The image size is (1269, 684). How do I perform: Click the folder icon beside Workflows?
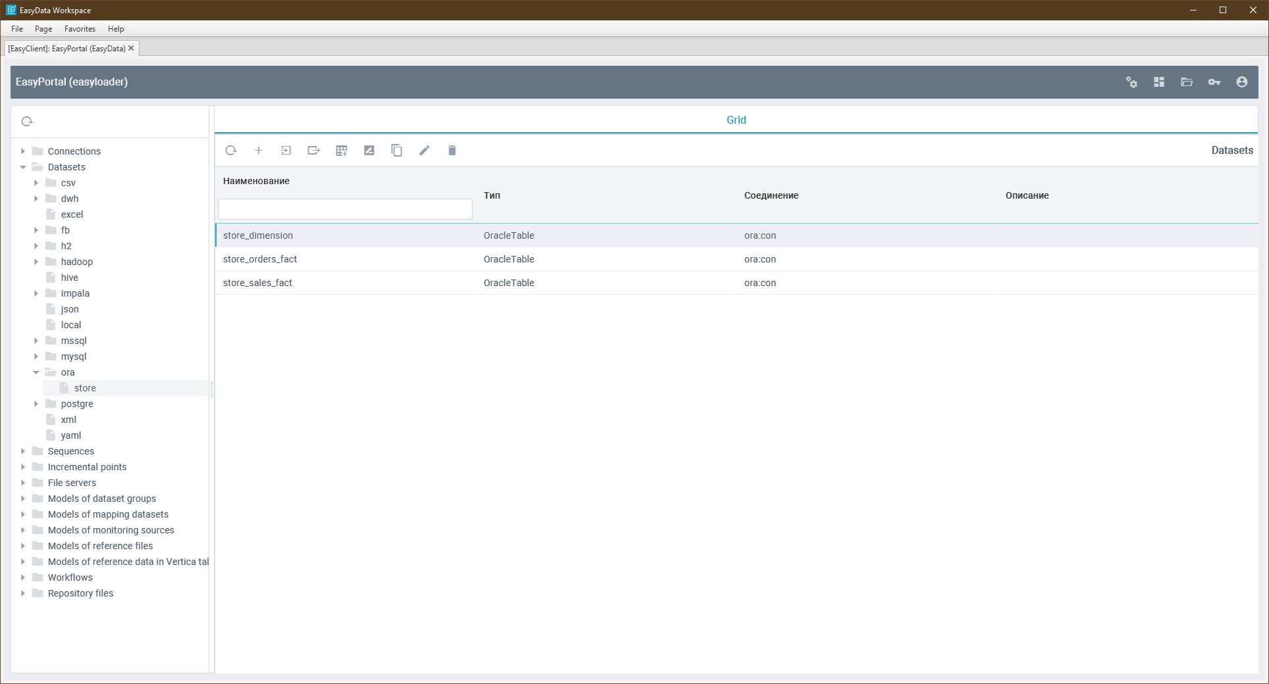click(x=38, y=577)
